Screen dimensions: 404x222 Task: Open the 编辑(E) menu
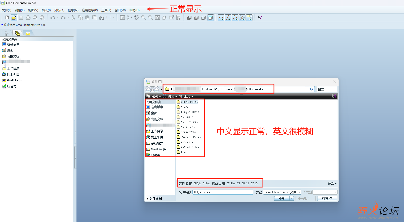20,10
